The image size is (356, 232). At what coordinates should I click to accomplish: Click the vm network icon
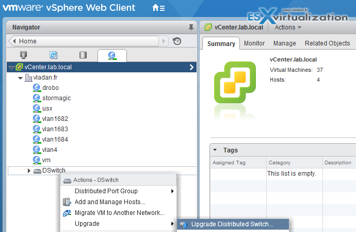coord(37,160)
